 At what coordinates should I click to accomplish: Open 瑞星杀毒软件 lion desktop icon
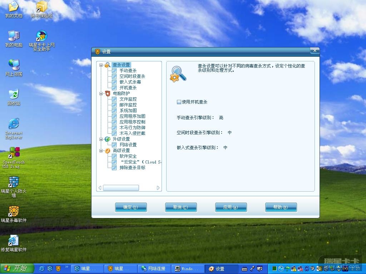(14, 214)
